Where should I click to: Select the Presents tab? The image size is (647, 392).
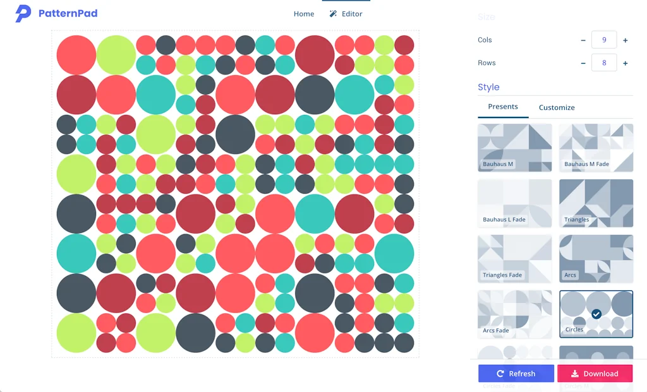pos(502,107)
